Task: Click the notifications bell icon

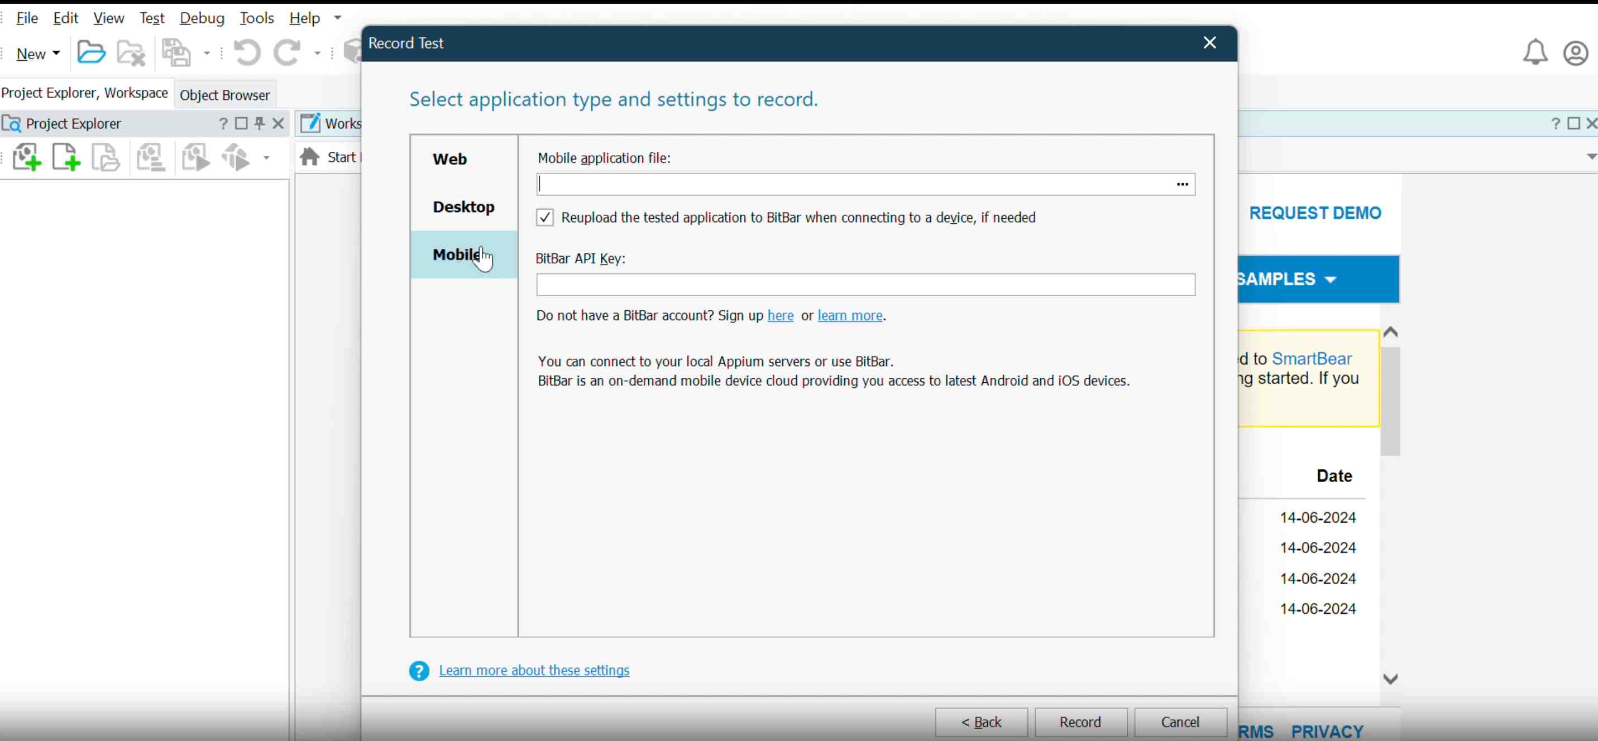Action: (1535, 52)
